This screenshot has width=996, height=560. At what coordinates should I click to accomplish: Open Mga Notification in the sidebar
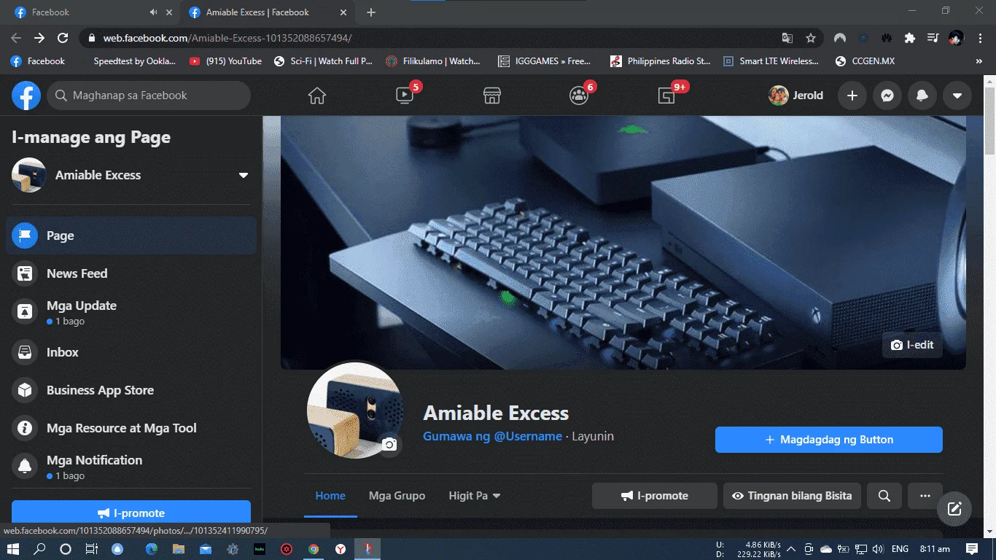pos(131,467)
